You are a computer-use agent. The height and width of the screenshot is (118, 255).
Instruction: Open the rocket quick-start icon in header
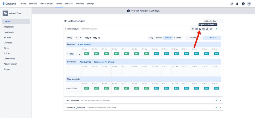click(x=232, y=4)
